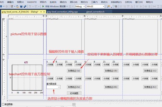Switch to glevel_correction.h tab
Viewport: 162px width, 107px height.
(95, 12)
